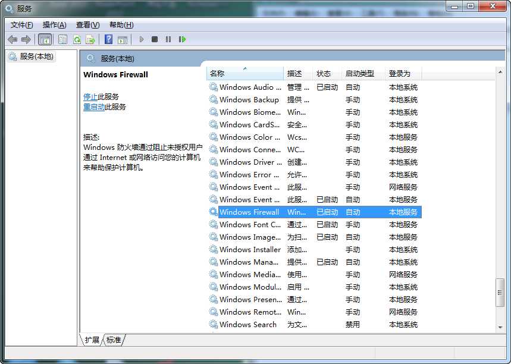Image resolution: width=511 pixels, height=364 pixels.
Task: Click the Back arrow toolbar icon
Action: point(12,40)
